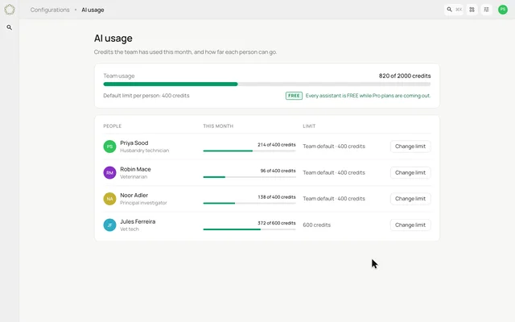Go to the Configurations breadcrumb
This screenshot has height=322, width=515.
tap(50, 10)
